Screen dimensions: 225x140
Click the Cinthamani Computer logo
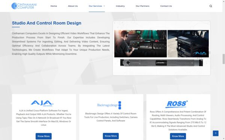[x=24, y=6]
